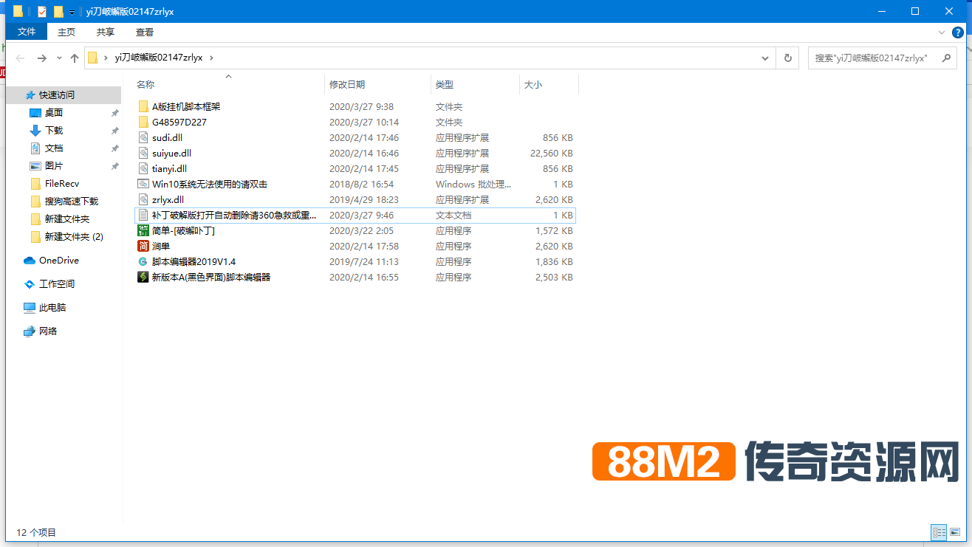
Task: Click the yi刀岐嶙版02147zrlyx breadcrumb in address bar
Action: pyautogui.click(x=158, y=58)
